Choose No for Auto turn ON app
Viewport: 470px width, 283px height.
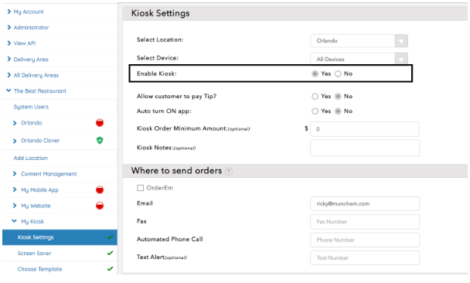338,111
